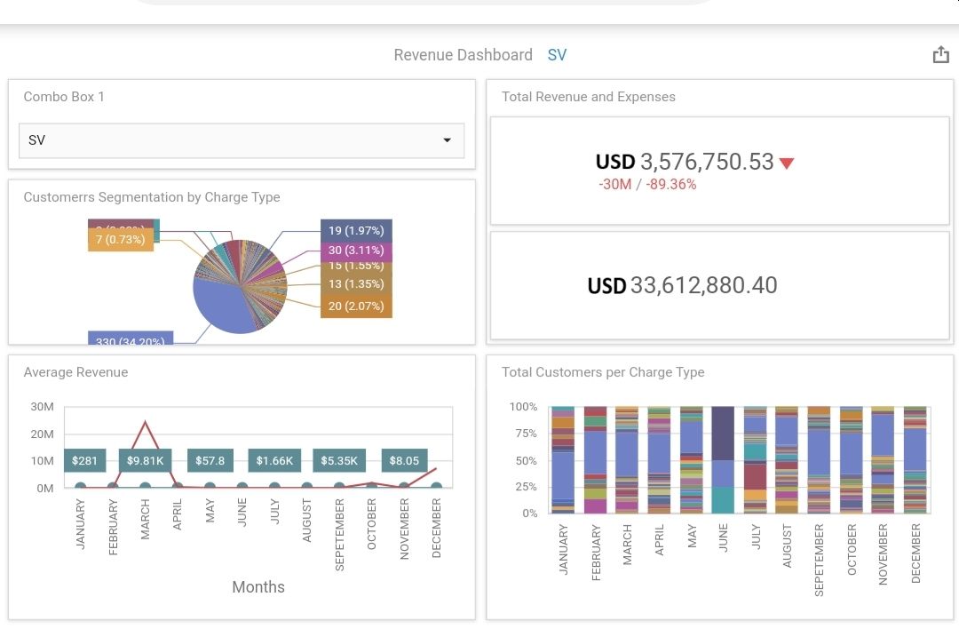Click the $8.05 data label
The width and height of the screenshot is (959, 629).
tap(404, 460)
